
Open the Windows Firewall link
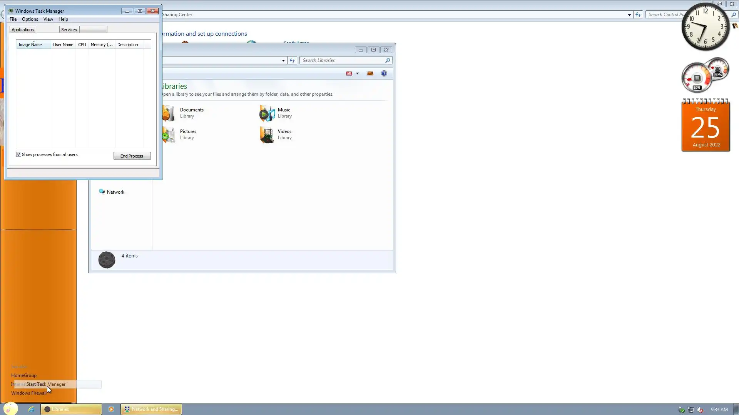[x=28, y=393]
